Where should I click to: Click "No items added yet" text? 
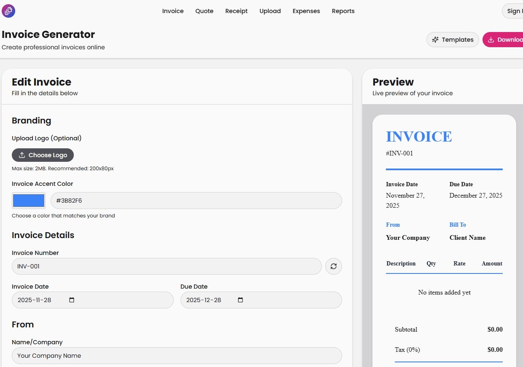coord(444,292)
